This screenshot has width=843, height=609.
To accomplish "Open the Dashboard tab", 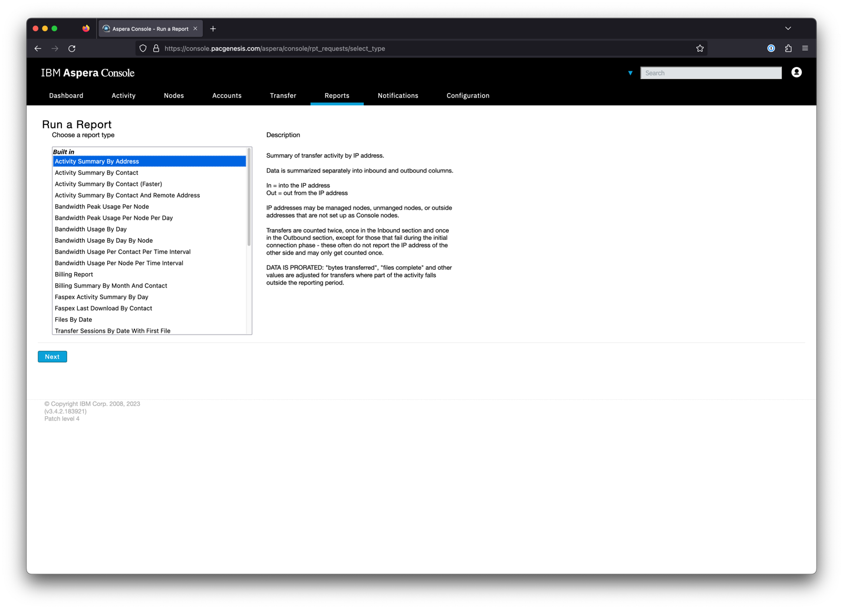I will point(66,95).
